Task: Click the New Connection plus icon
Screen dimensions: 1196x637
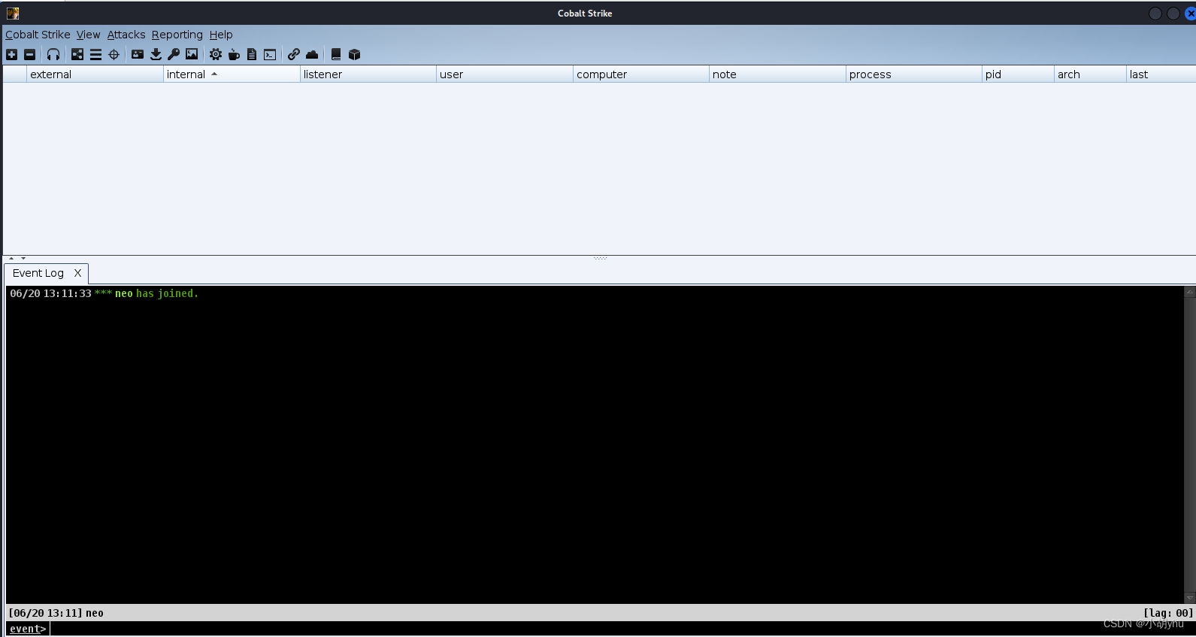Action: point(11,54)
